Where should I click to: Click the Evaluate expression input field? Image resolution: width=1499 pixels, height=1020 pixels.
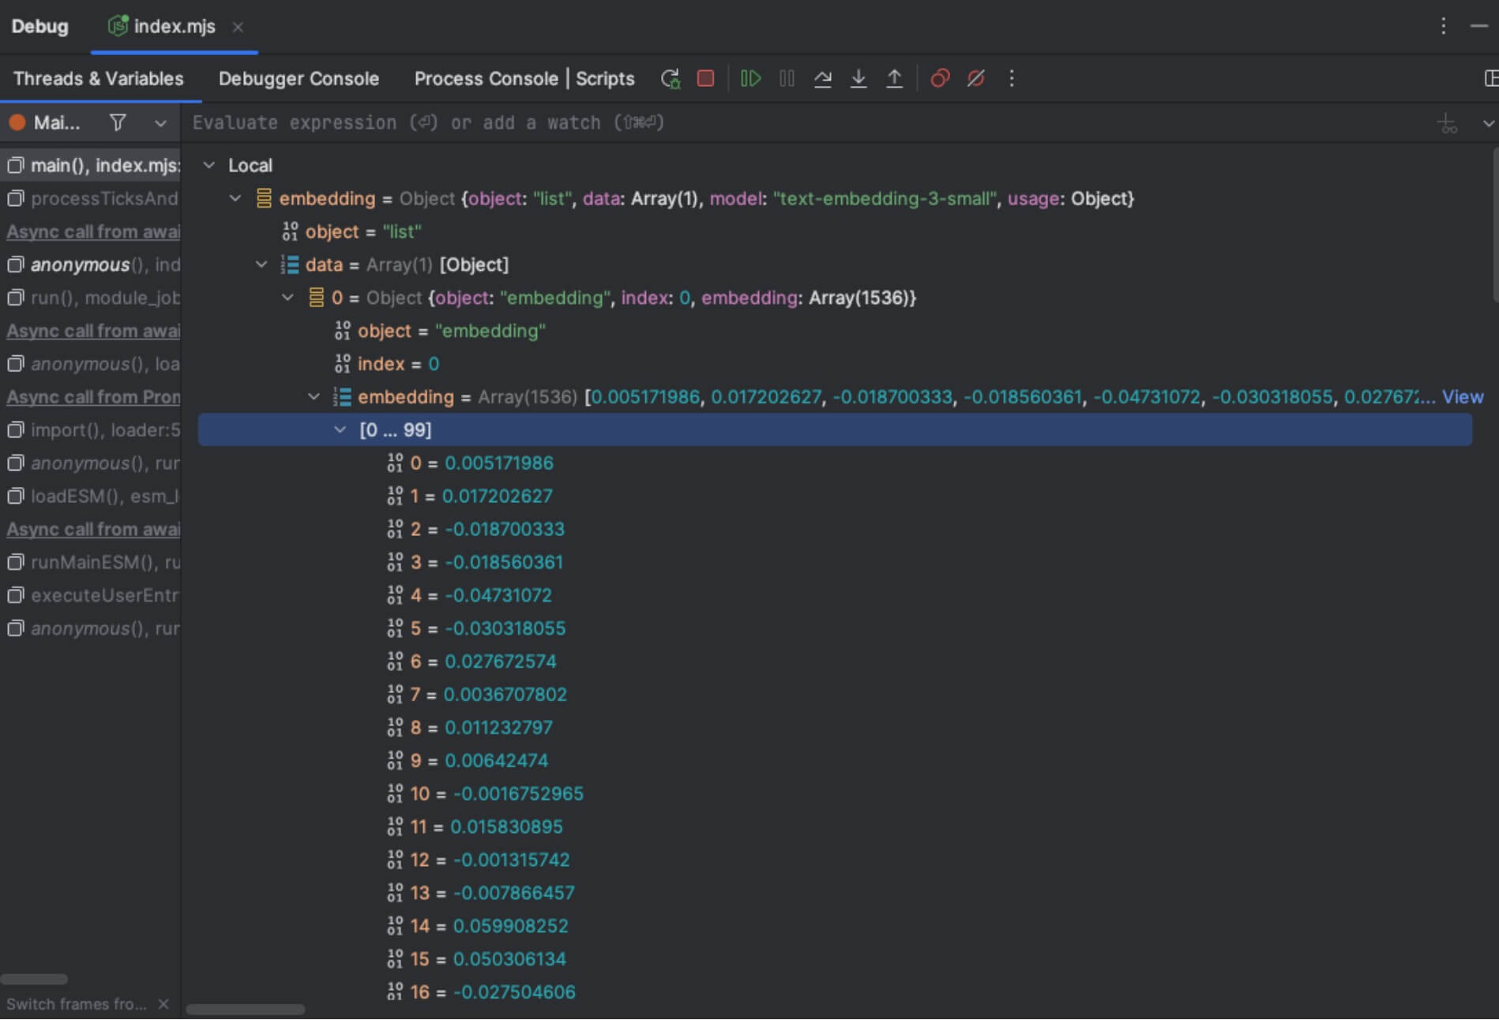click(806, 123)
